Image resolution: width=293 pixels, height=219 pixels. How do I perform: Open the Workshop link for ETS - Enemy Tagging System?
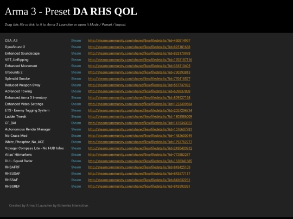pyautogui.click(x=140, y=110)
